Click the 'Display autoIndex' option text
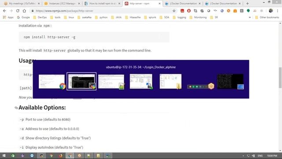Image resolution: width=282 pixels, height=159 pixels. [54, 147]
